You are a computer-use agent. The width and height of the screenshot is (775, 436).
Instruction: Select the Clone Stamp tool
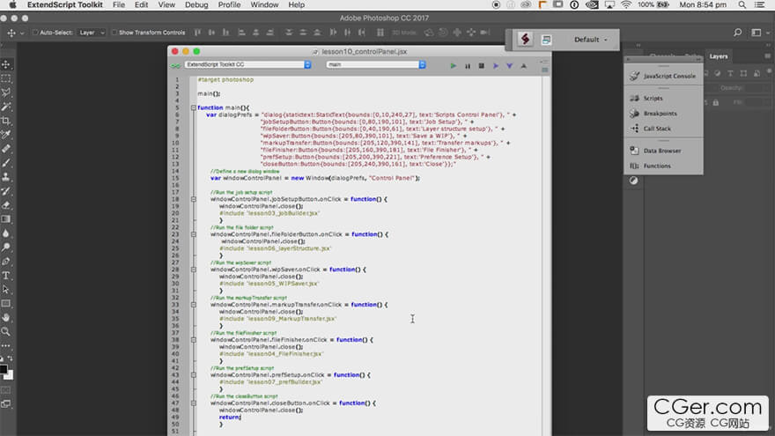(6, 176)
